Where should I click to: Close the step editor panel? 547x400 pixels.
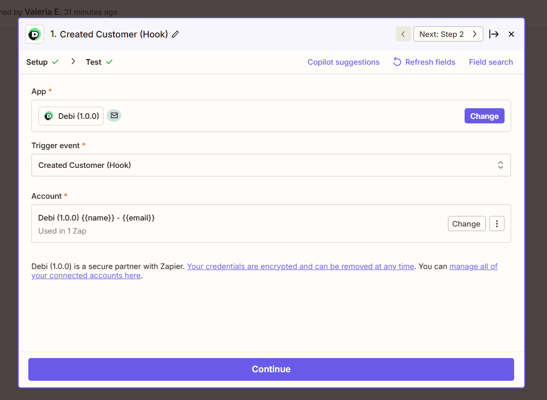pyautogui.click(x=511, y=34)
